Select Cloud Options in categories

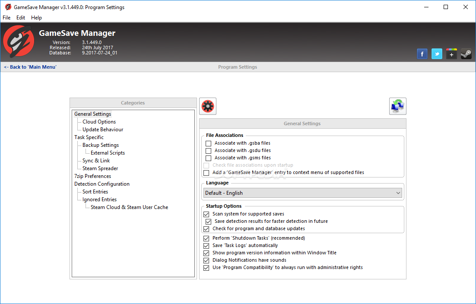pyautogui.click(x=99, y=122)
